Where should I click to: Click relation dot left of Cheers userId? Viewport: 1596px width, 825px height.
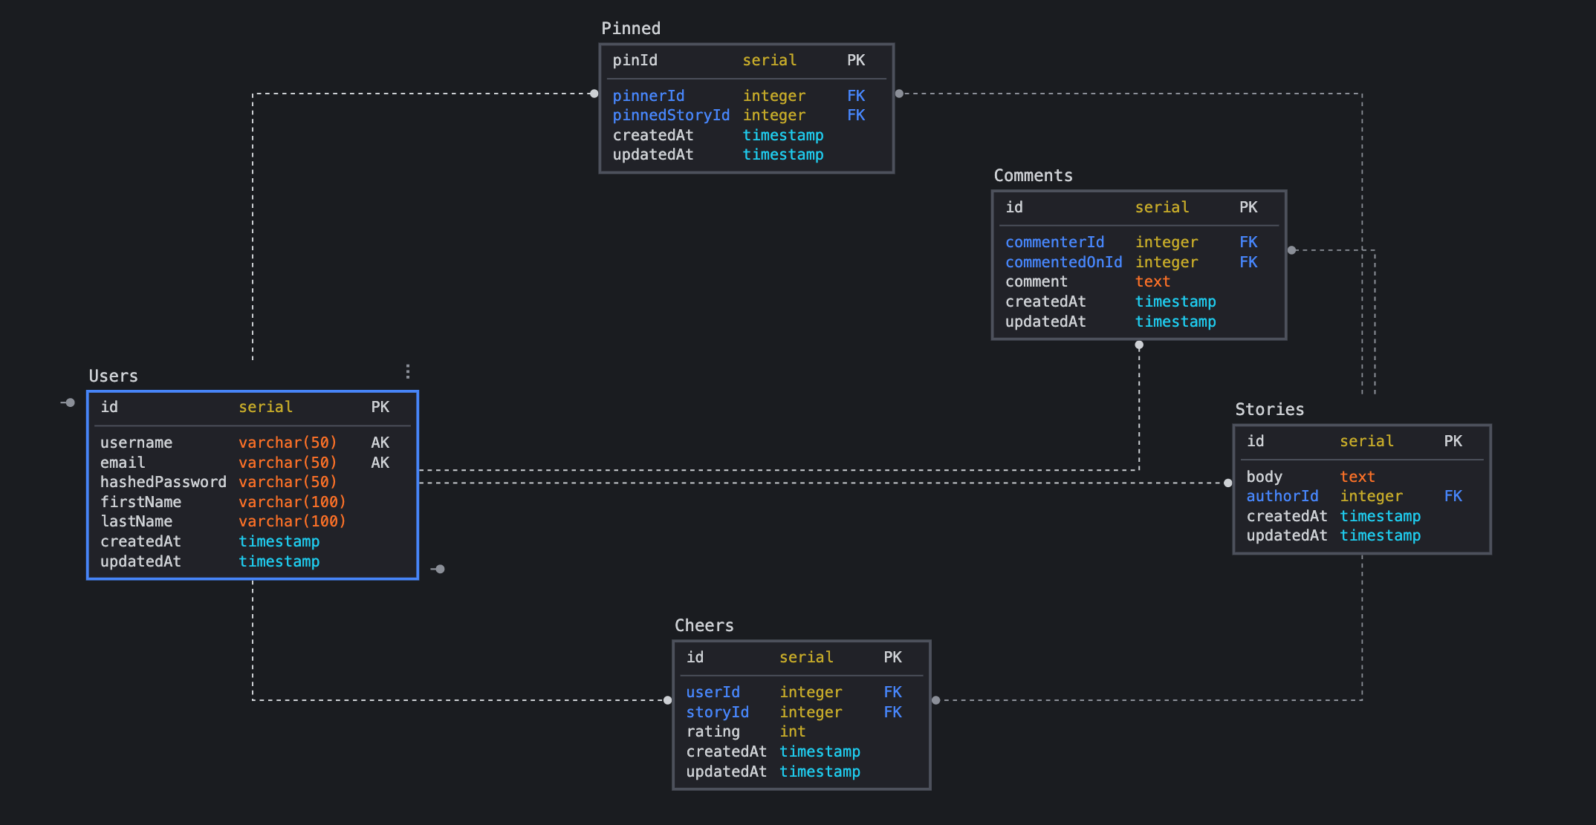point(667,700)
